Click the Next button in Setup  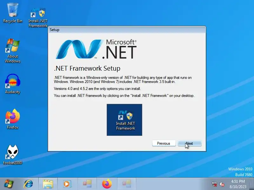190,143
